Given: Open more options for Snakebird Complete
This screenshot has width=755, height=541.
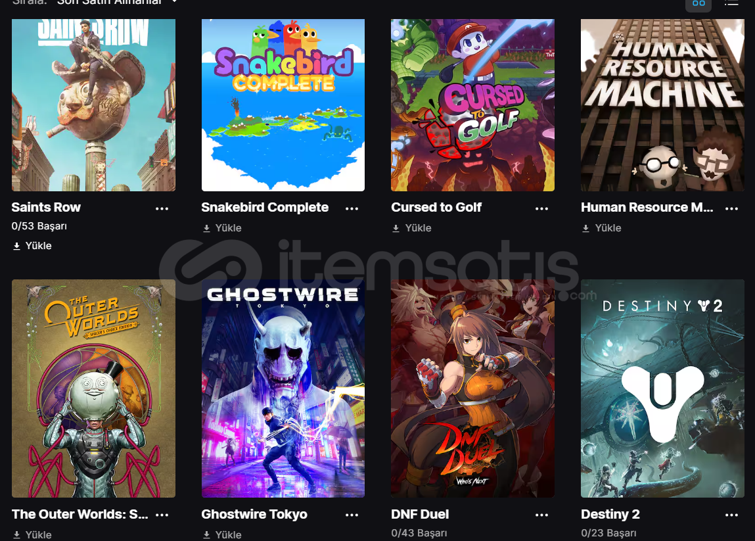Looking at the screenshot, I should [x=352, y=208].
